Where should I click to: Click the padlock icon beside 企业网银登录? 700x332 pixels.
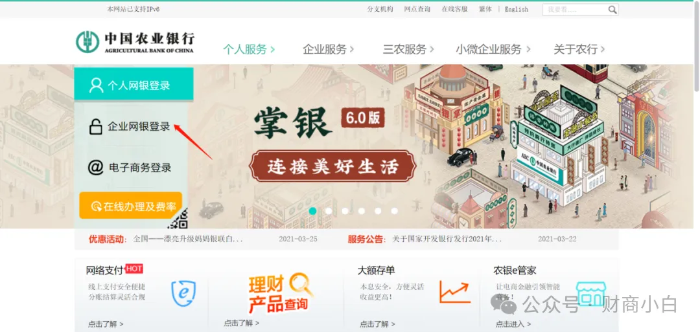[95, 127]
